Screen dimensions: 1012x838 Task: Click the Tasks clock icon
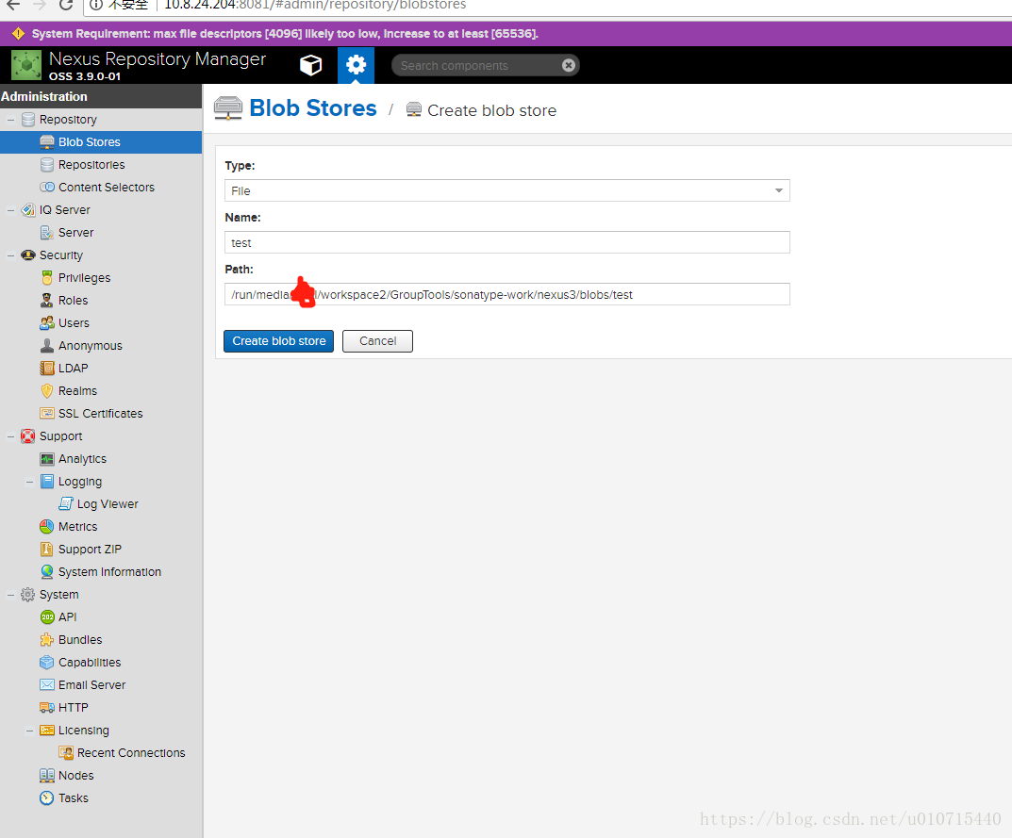pyautogui.click(x=47, y=798)
